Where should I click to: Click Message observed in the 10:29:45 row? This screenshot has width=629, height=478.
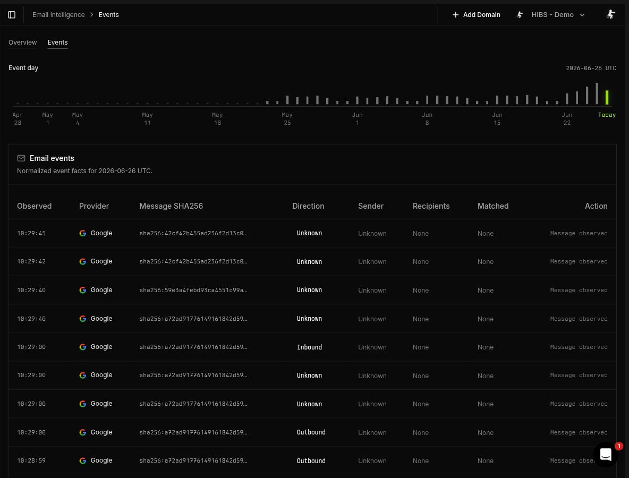tap(579, 233)
